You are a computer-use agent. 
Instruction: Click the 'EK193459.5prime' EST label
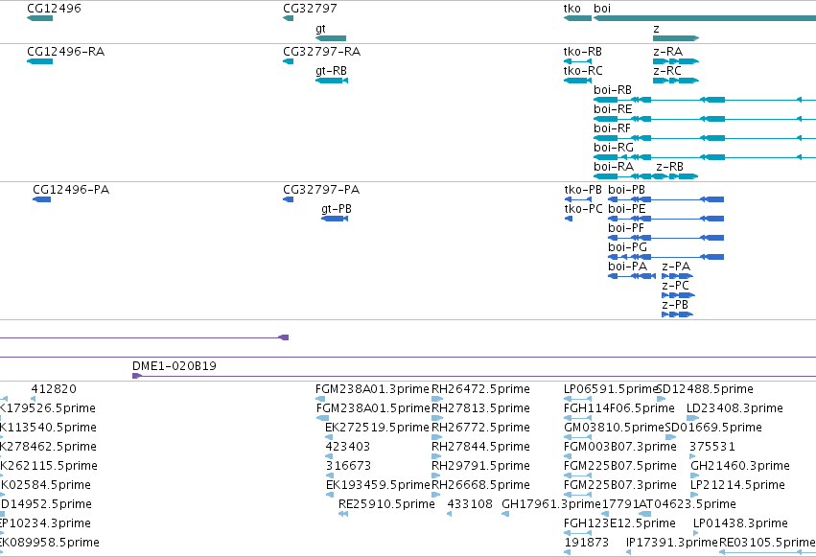coord(378,485)
